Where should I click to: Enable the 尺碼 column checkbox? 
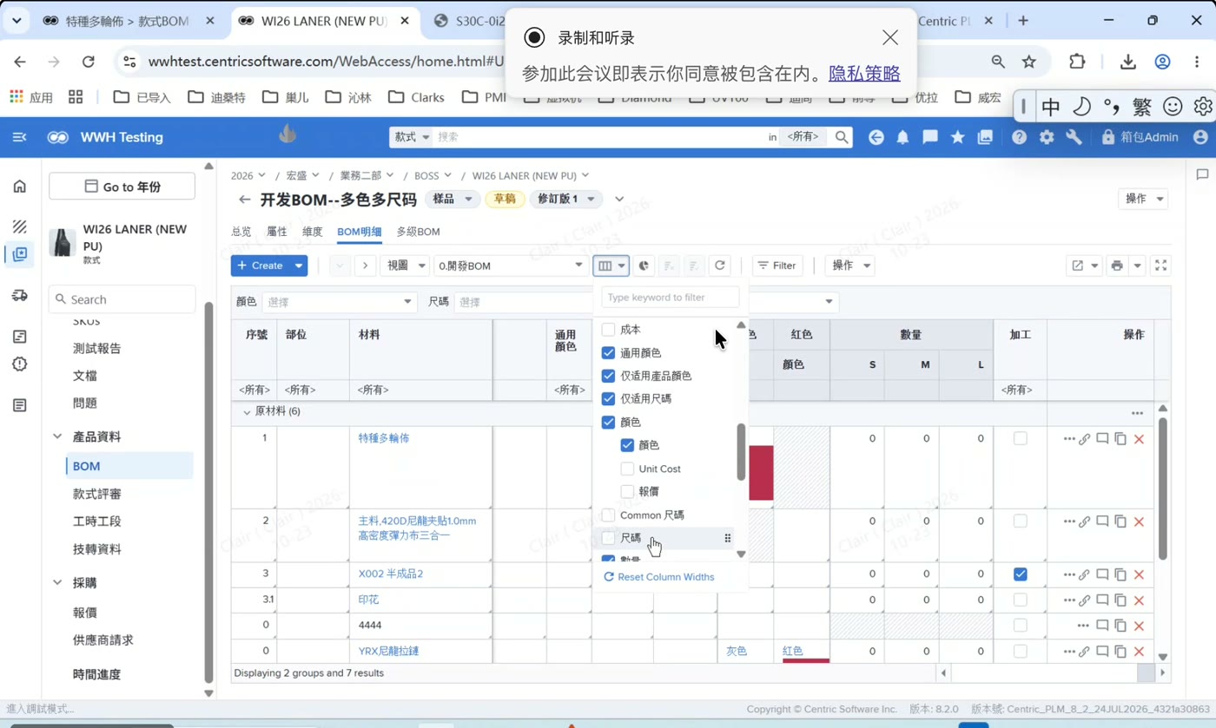coord(609,538)
